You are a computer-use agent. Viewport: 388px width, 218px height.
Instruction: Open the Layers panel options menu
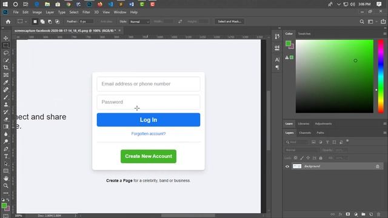pyautogui.click(x=385, y=133)
